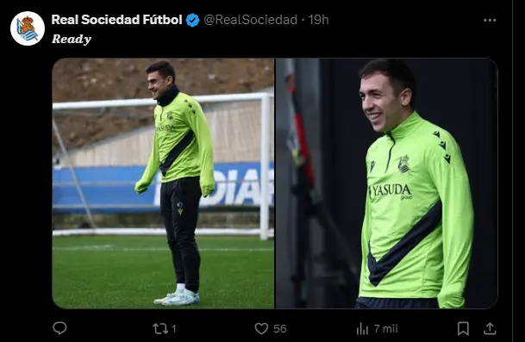Open the reply comment icon
Screen dimensions: 525x342
click(x=60, y=328)
